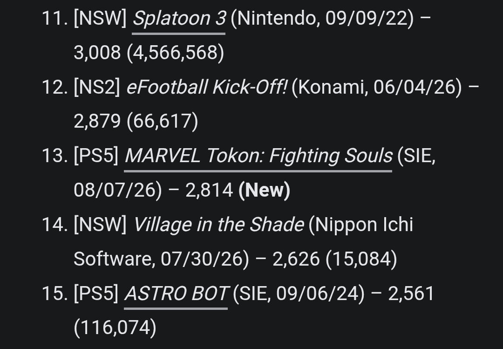This screenshot has height=349, width=503.
Task: Click the eFootball Kick-Off! title text
Action: [207, 87]
